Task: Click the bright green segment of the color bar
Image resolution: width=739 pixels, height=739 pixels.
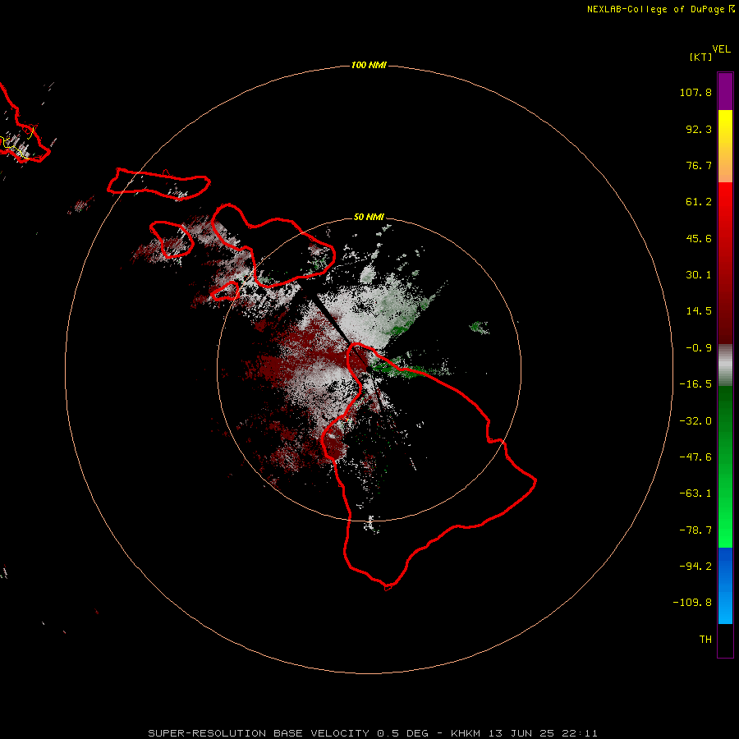Action: click(x=725, y=466)
